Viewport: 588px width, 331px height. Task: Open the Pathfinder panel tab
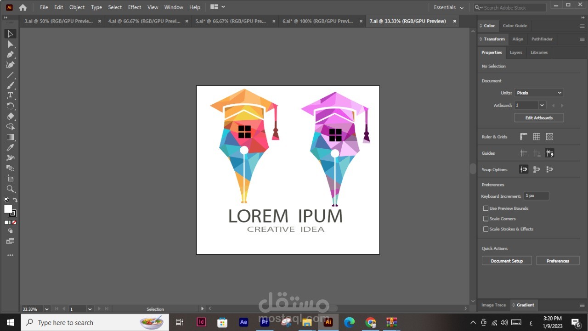pos(542,39)
